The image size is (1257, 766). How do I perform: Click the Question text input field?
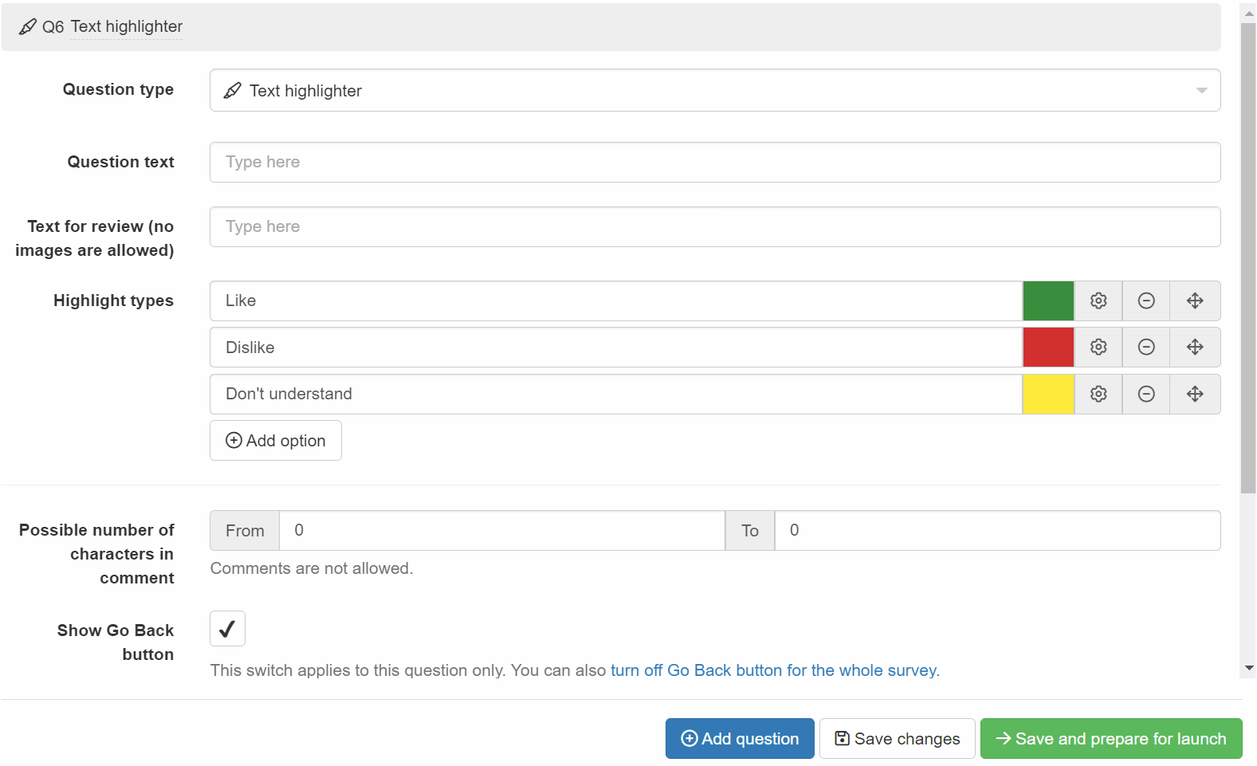pos(715,162)
